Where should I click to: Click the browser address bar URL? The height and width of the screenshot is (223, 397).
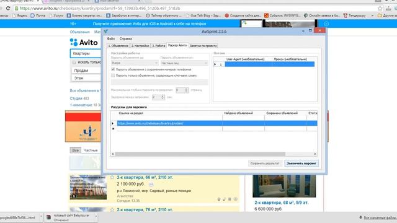(100, 8)
